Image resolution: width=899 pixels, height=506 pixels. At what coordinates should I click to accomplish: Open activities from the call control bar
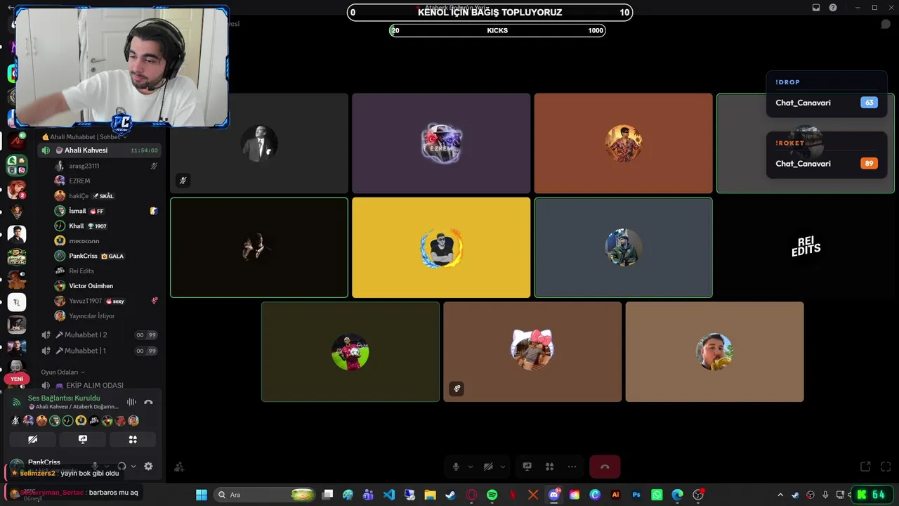click(550, 467)
